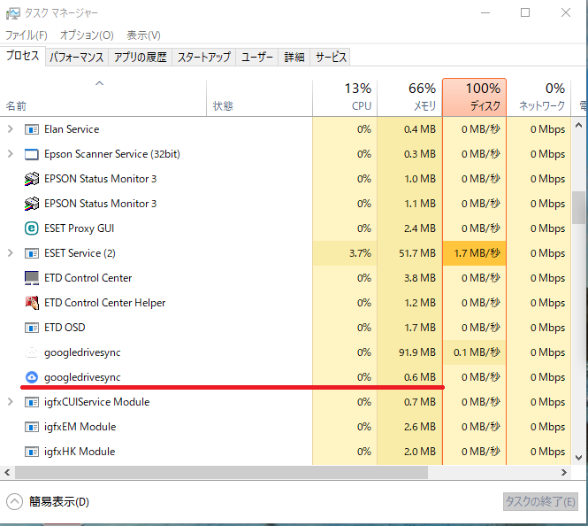Expand the ESET Service (2) group
588x526 pixels.
tap(10, 253)
